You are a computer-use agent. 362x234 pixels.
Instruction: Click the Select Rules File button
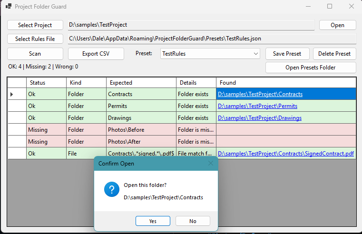[35, 39]
